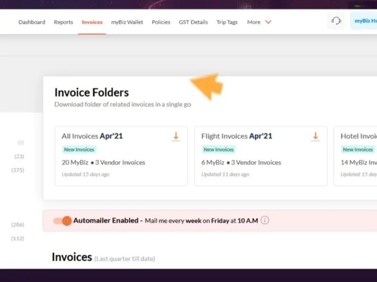Disable the Automailer toggle switch
377x282 pixels.
click(x=62, y=220)
